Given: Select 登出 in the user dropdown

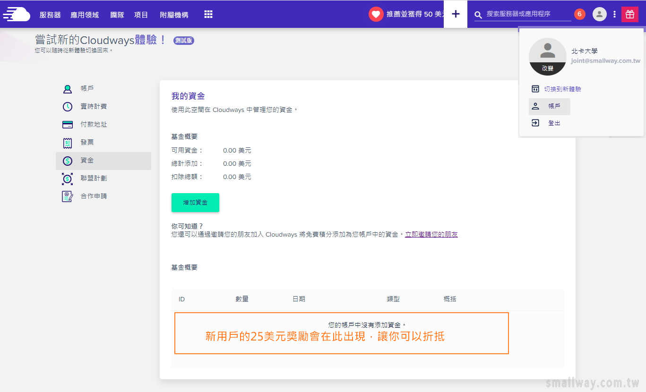Looking at the screenshot, I should (554, 123).
